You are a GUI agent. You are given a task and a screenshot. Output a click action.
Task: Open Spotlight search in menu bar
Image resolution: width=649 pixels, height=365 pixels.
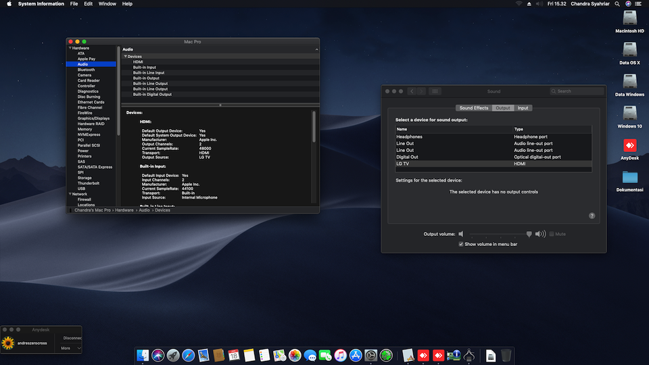coord(617,4)
